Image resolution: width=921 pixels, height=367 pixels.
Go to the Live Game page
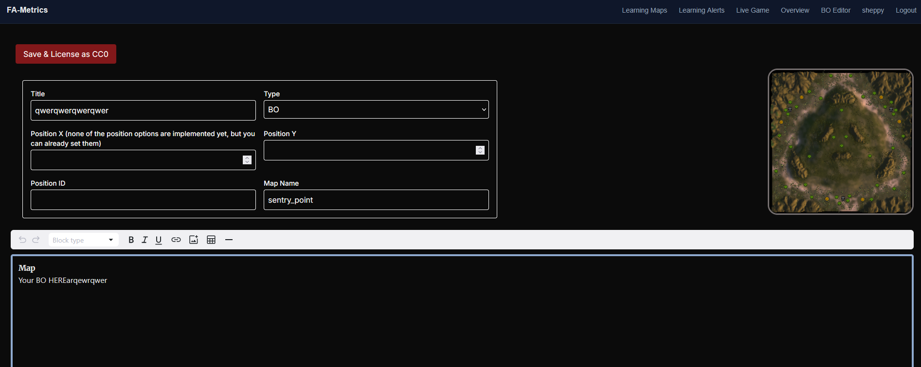[753, 10]
